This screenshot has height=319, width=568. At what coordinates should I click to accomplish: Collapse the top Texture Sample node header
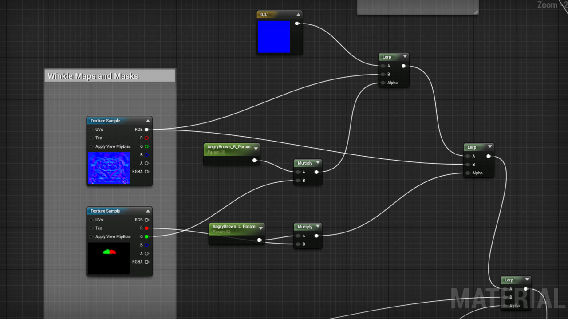tap(148, 120)
